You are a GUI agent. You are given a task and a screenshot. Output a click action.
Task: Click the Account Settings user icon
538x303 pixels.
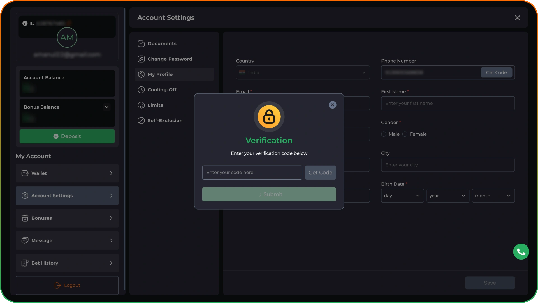25,196
